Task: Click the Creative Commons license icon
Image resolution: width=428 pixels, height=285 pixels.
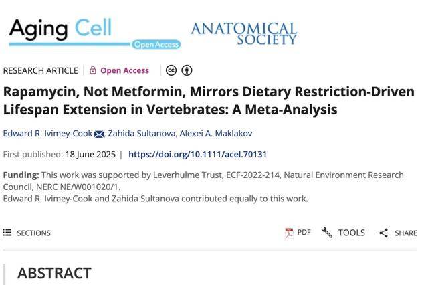Action: pyautogui.click(x=171, y=70)
